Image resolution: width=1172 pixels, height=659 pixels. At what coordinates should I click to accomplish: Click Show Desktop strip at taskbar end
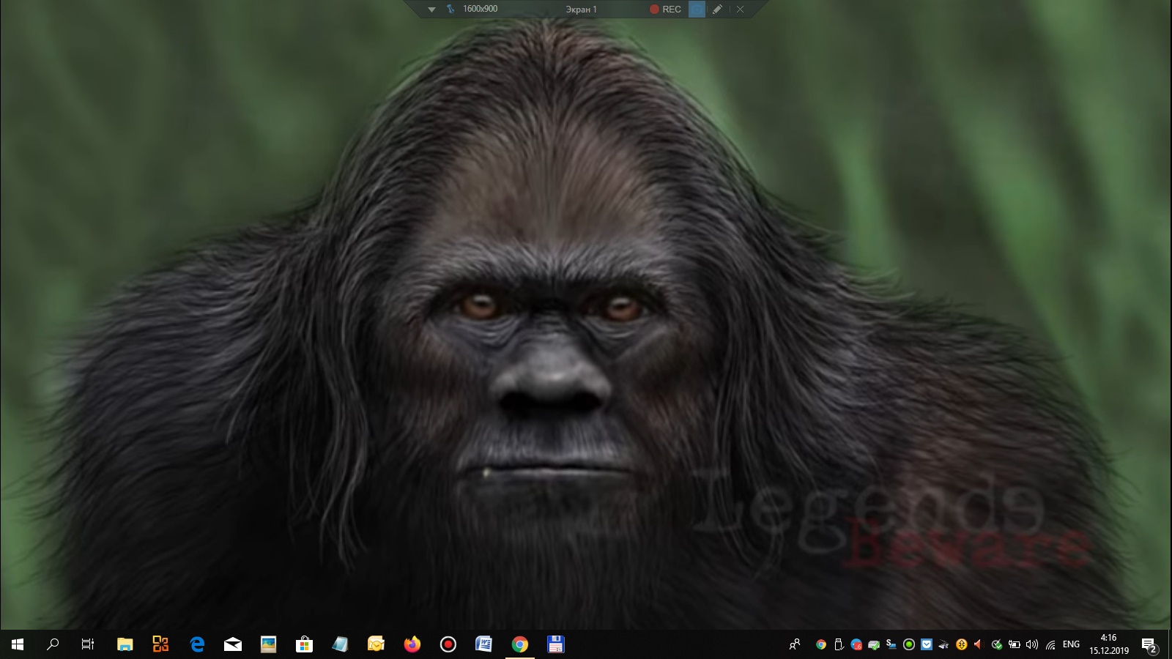tap(1170, 644)
